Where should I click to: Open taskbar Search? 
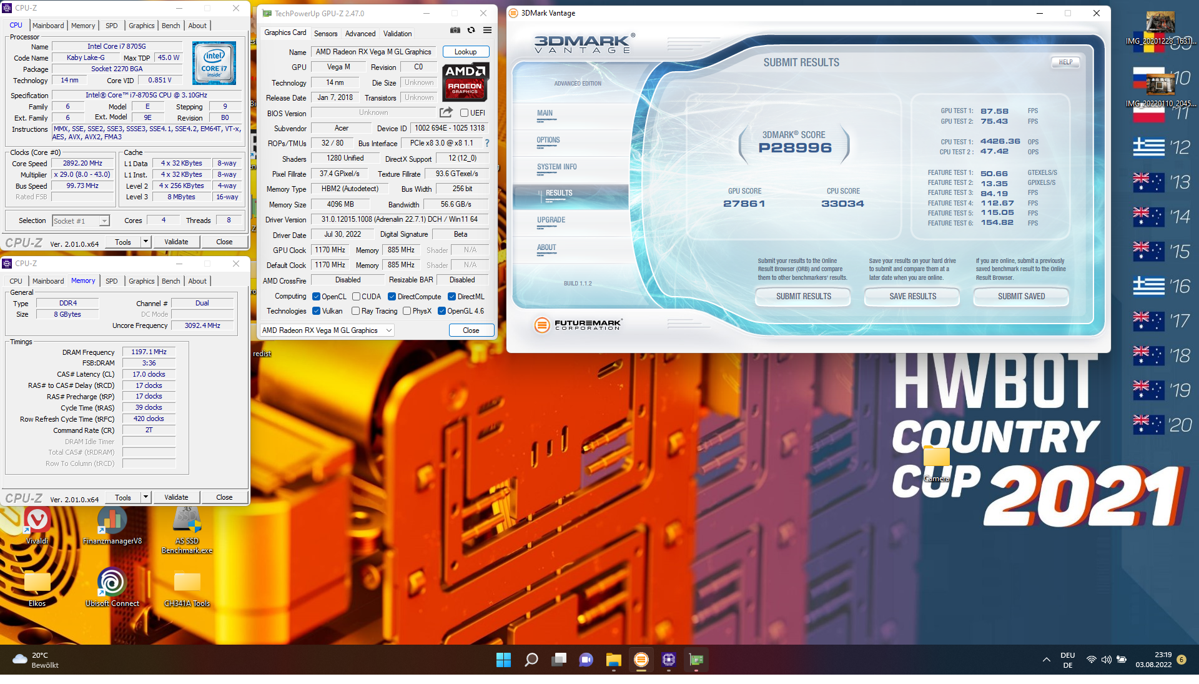531,660
